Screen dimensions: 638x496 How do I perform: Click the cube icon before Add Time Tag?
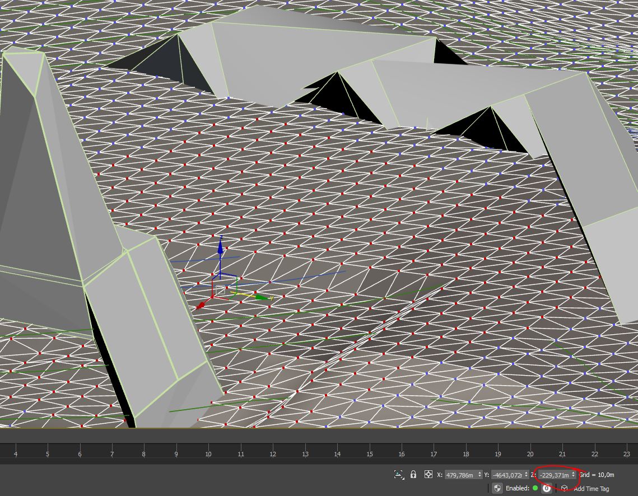tap(564, 488)
